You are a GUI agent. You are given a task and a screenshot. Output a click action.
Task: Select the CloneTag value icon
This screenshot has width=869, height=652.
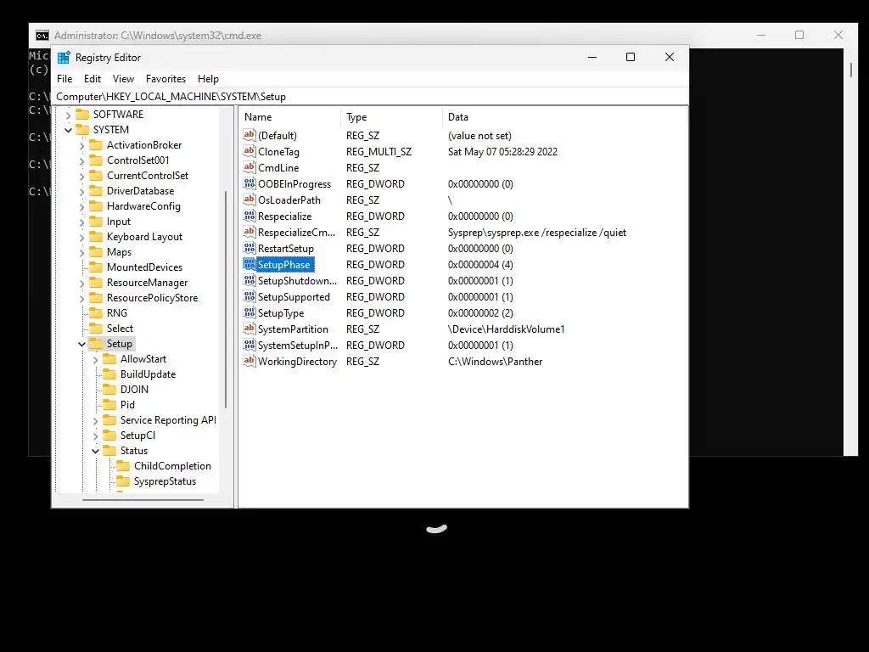[x=249, y=151]
